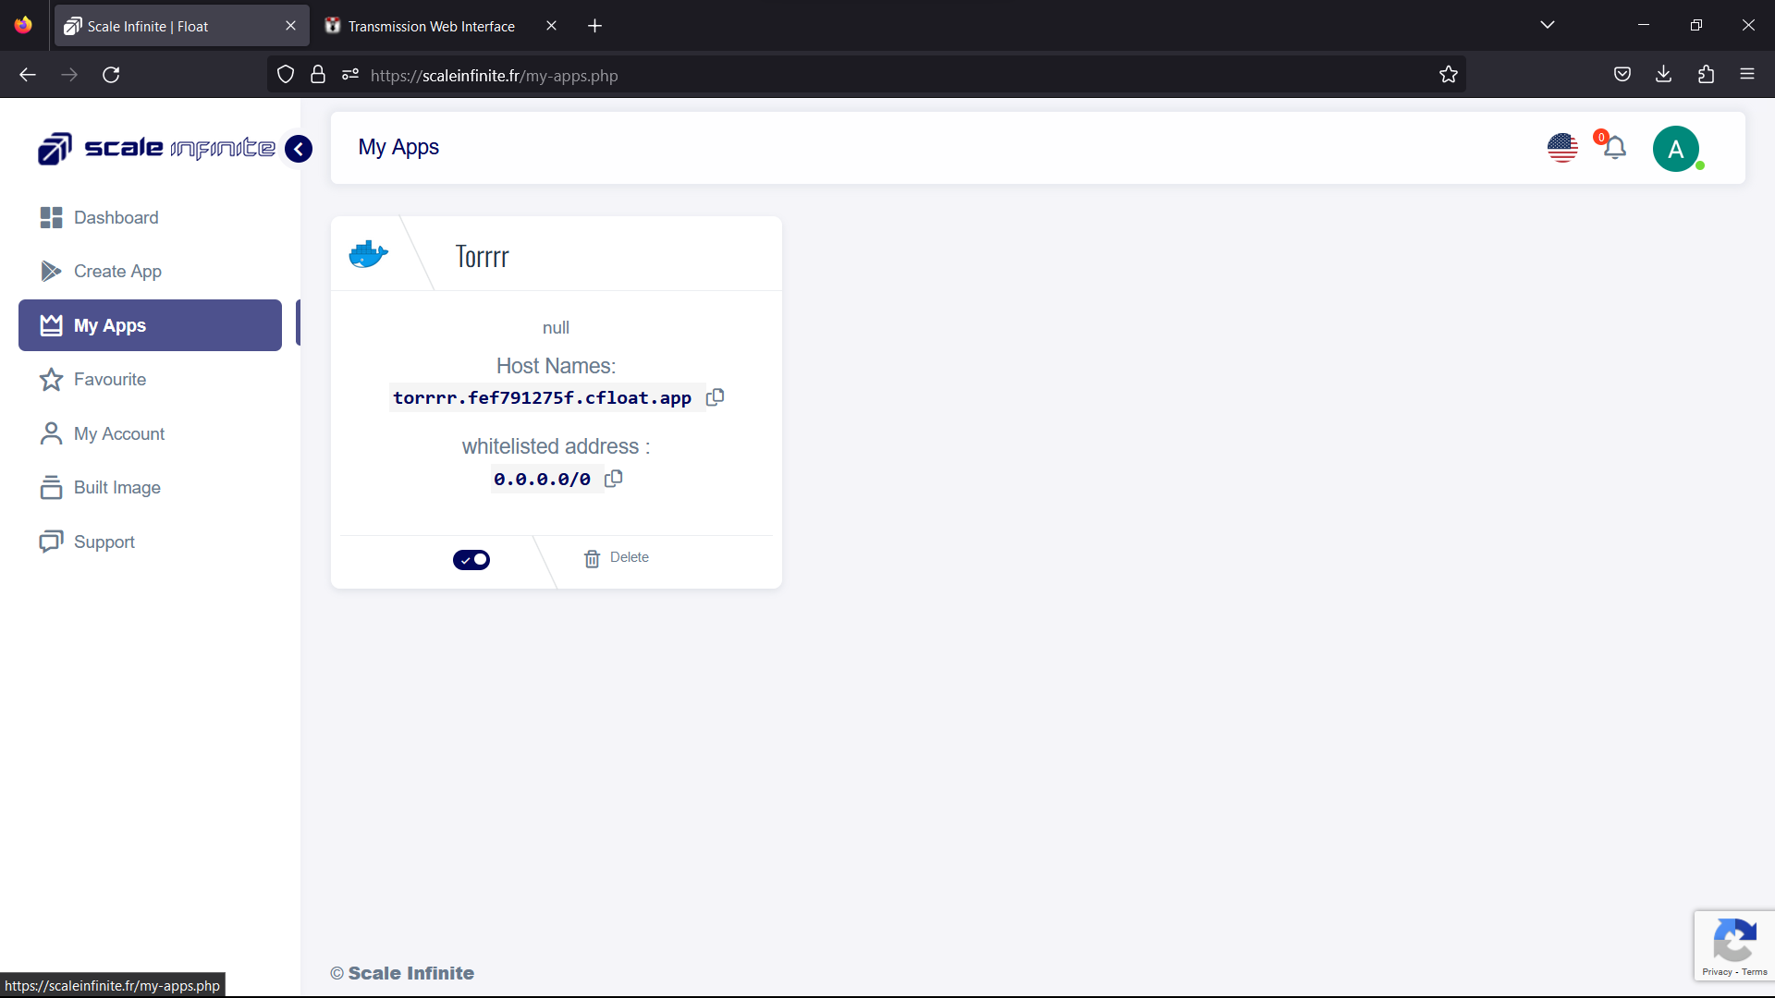Delete the Torrrr app
Image resolution: width=1775 pixels, height=998 pixels.
[x=617, y=558]
